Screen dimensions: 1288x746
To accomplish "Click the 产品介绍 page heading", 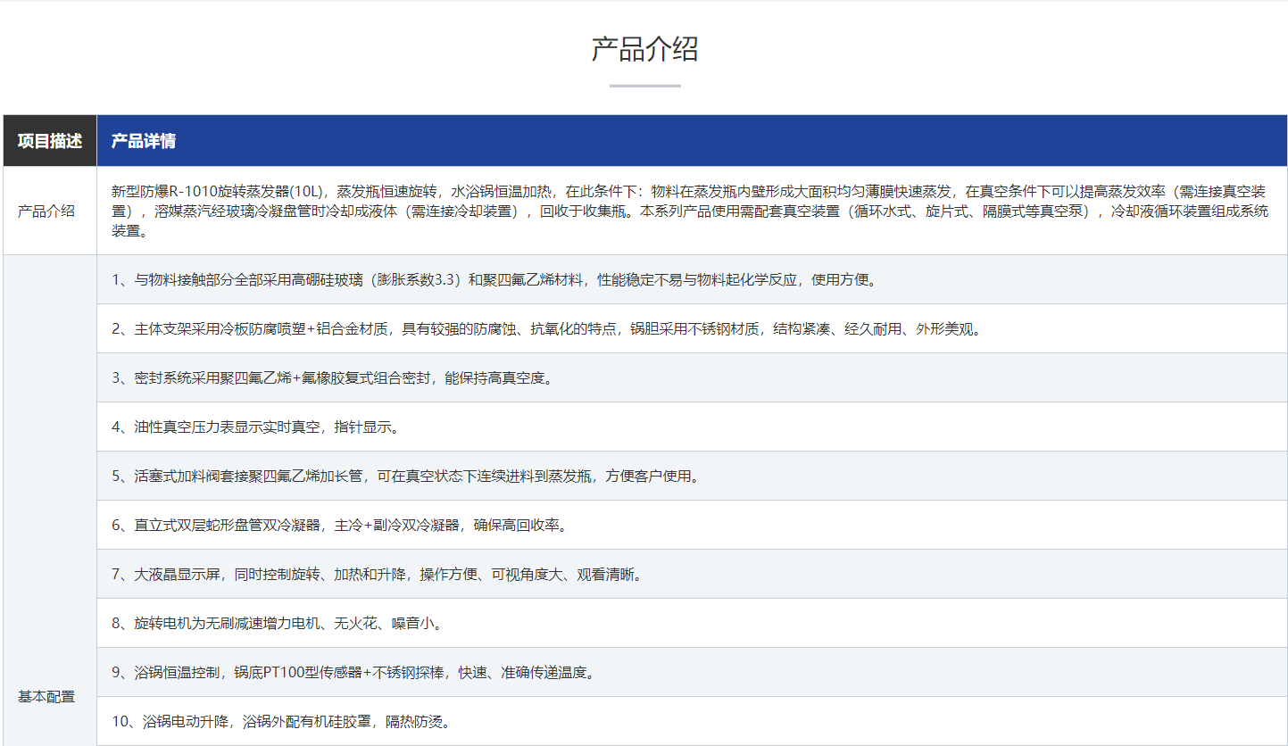I will point(644,49).
